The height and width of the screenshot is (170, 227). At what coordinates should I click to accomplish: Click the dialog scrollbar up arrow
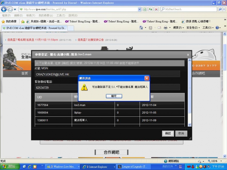click(190, 60)
